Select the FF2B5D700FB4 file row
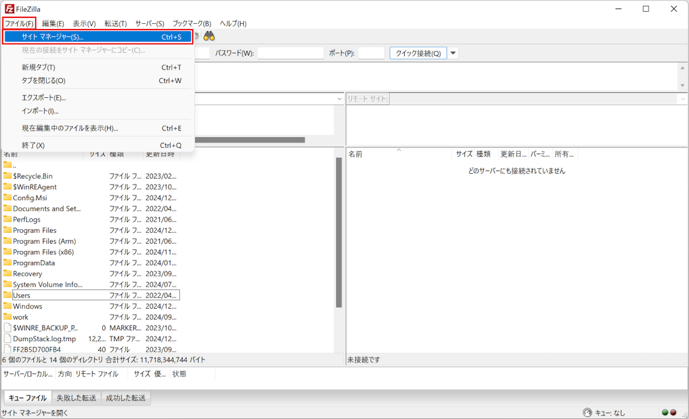689x419 pixels. pyautogui.click(x=91, y=349)
